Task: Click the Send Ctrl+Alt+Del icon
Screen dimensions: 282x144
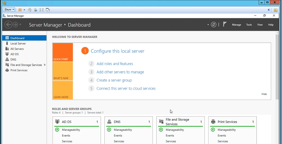Action: click(29, 10)
